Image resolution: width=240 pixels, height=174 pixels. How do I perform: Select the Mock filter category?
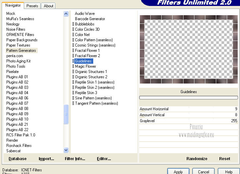11,14
